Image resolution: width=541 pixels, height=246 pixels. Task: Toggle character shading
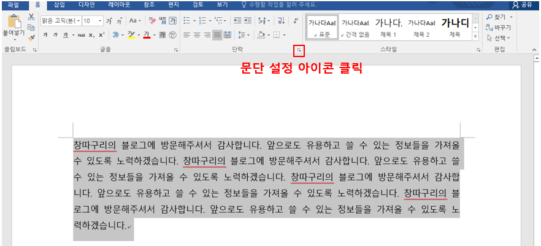[x=163, y=35]
